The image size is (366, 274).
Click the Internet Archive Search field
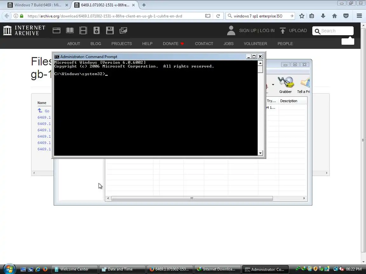coord(333,31)
